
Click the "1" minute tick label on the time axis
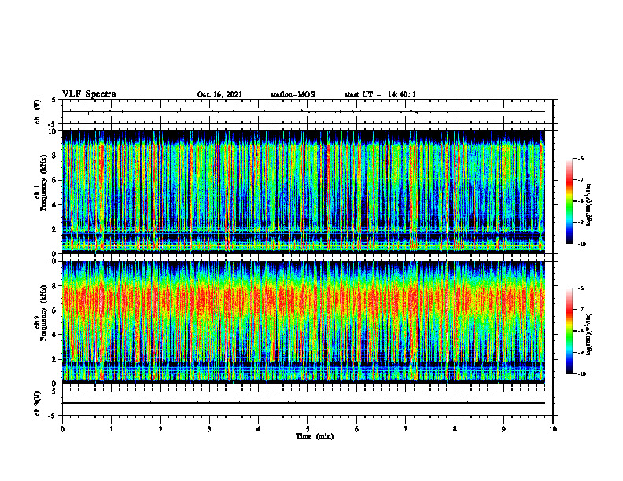coord(112,429)
